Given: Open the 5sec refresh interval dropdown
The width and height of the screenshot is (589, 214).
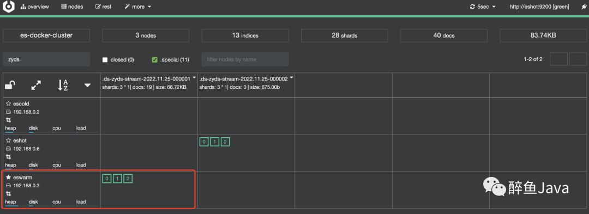Looking at the screenshot, I should pos(483,7).
